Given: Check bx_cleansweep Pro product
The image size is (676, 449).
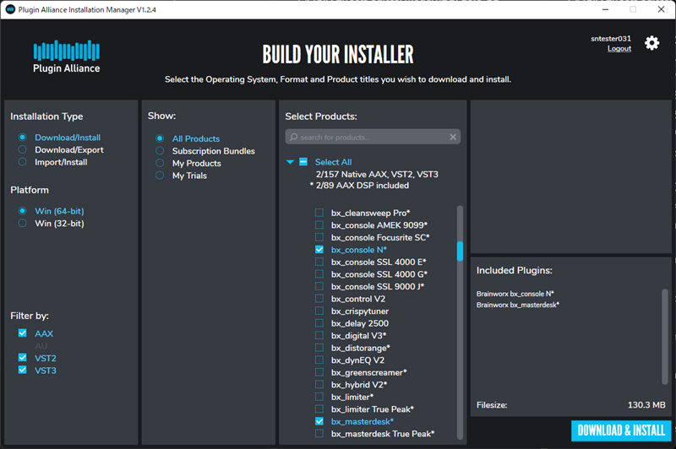Looking at the screenshot, I should click(319, 213).
